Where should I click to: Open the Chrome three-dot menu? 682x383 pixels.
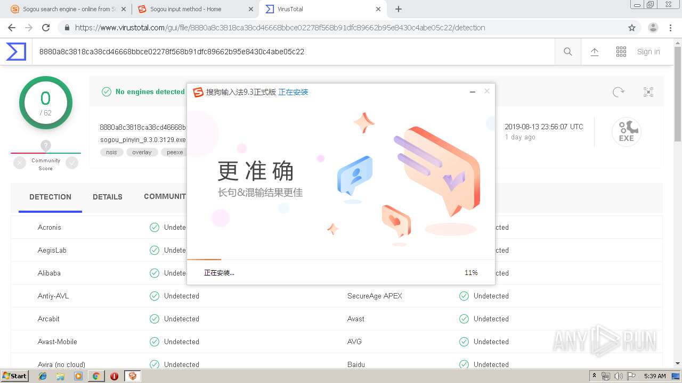[x=670, y=28]
